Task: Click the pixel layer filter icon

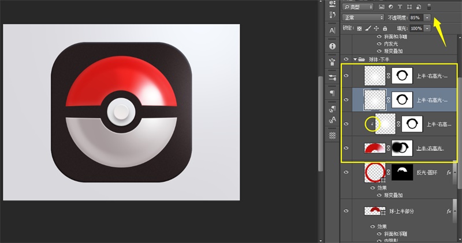Action: pos(382,7)
